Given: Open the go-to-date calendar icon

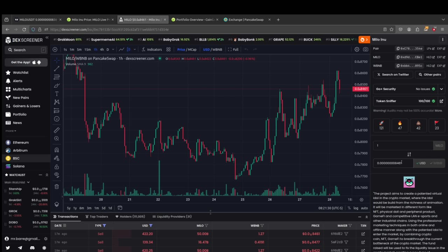Looking at the screenshot, I should (120, 208).
